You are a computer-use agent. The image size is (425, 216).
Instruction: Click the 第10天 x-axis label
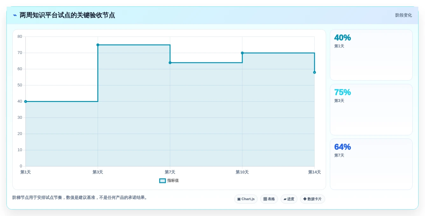coord(242,172)
